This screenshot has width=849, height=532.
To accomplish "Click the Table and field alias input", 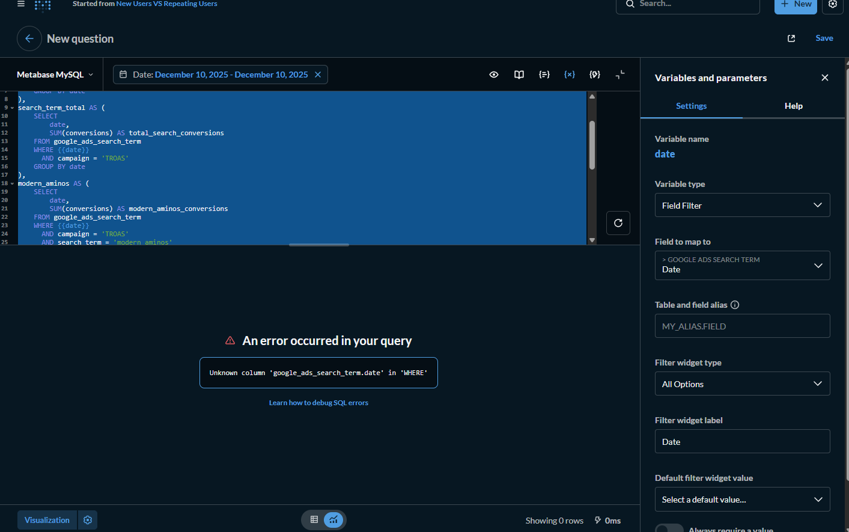I will click(x=742, y=326).
